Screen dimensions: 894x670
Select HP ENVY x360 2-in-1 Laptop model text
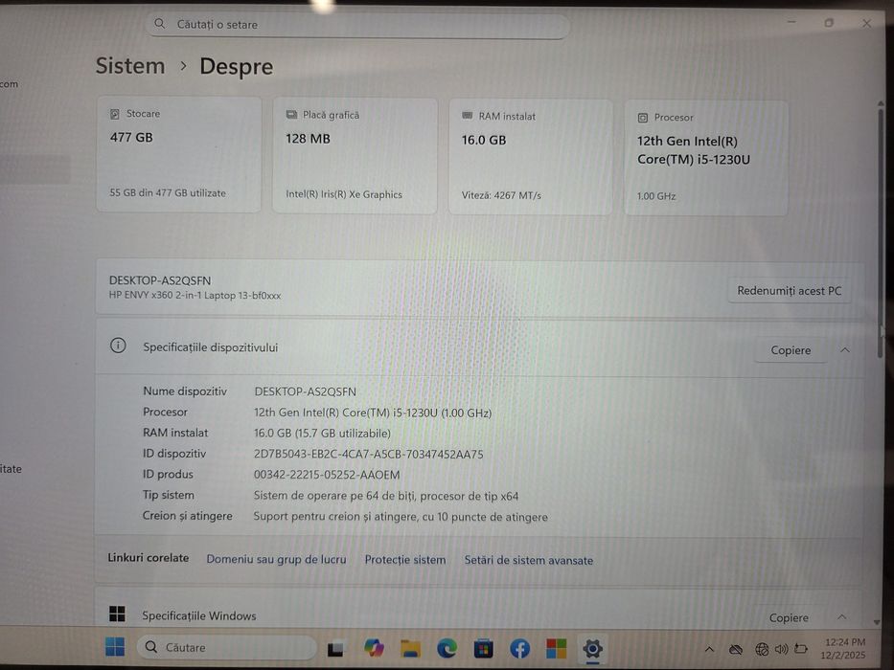point(195,295)
